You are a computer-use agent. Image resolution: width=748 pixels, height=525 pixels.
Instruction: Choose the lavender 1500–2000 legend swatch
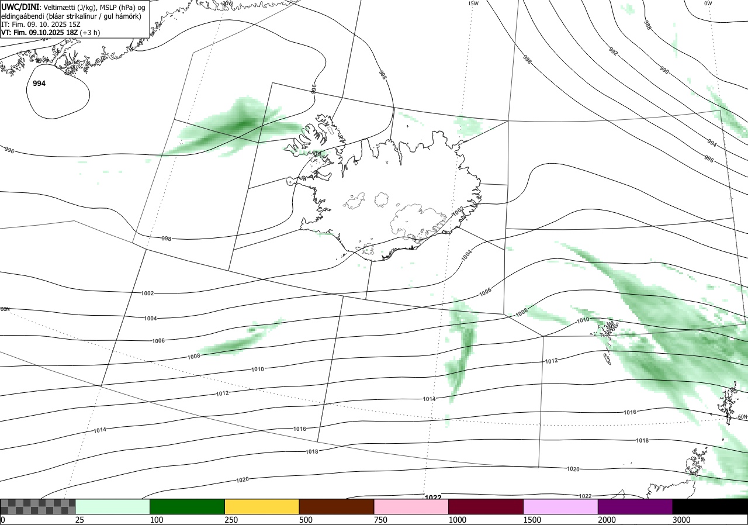[x=561, y=506]
